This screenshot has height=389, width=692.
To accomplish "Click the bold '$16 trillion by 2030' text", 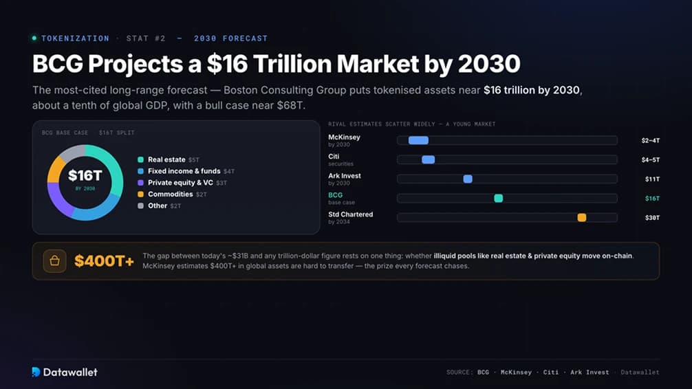I will (531, 90).
